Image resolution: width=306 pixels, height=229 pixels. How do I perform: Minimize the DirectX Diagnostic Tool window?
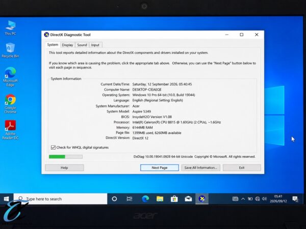(227, 35)
